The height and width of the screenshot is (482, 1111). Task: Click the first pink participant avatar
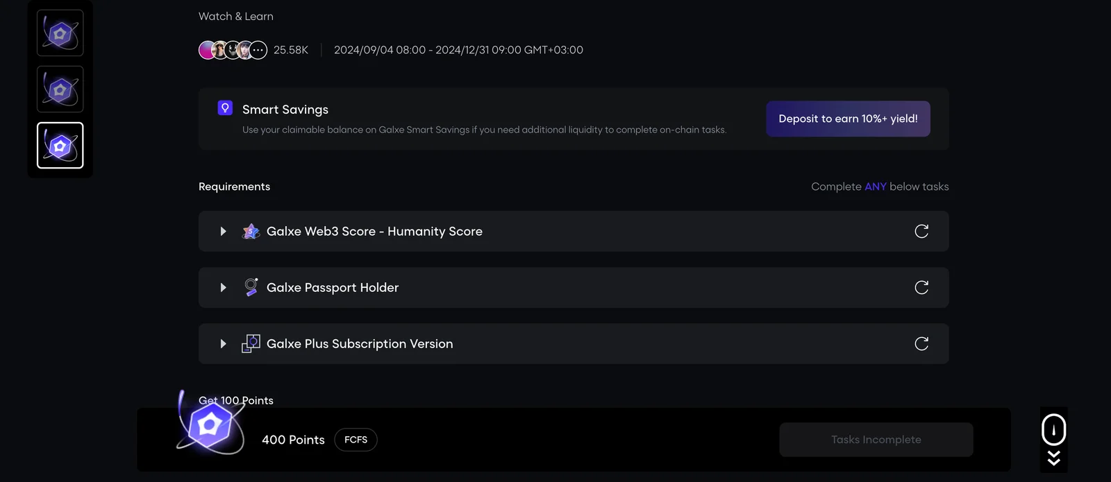click(x=206, y=50)
